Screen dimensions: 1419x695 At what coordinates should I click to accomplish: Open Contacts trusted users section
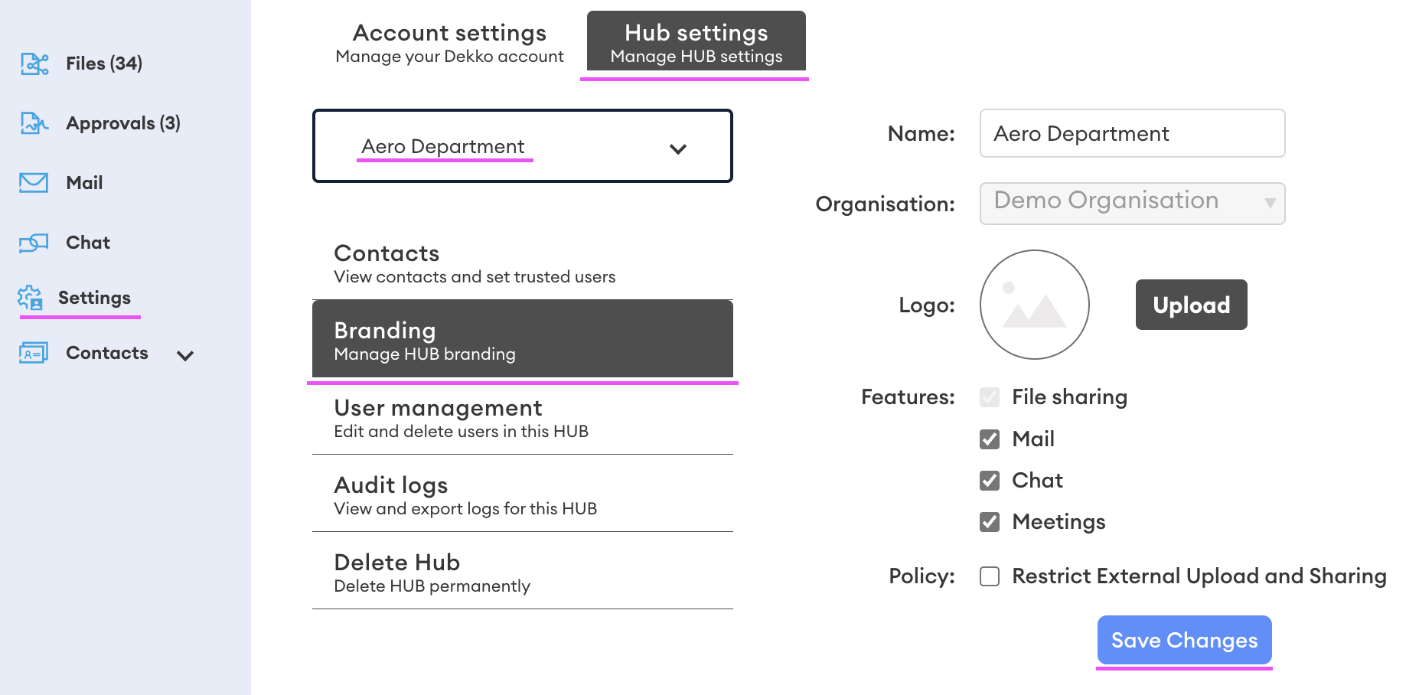point(523,263)
